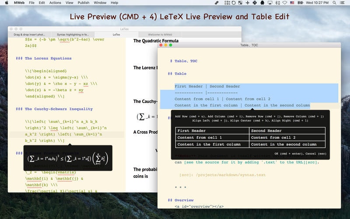
Task: Click the highlighted 'First Header | Second Header' source line
Action: pyautogui.click(x=207, y=86)
